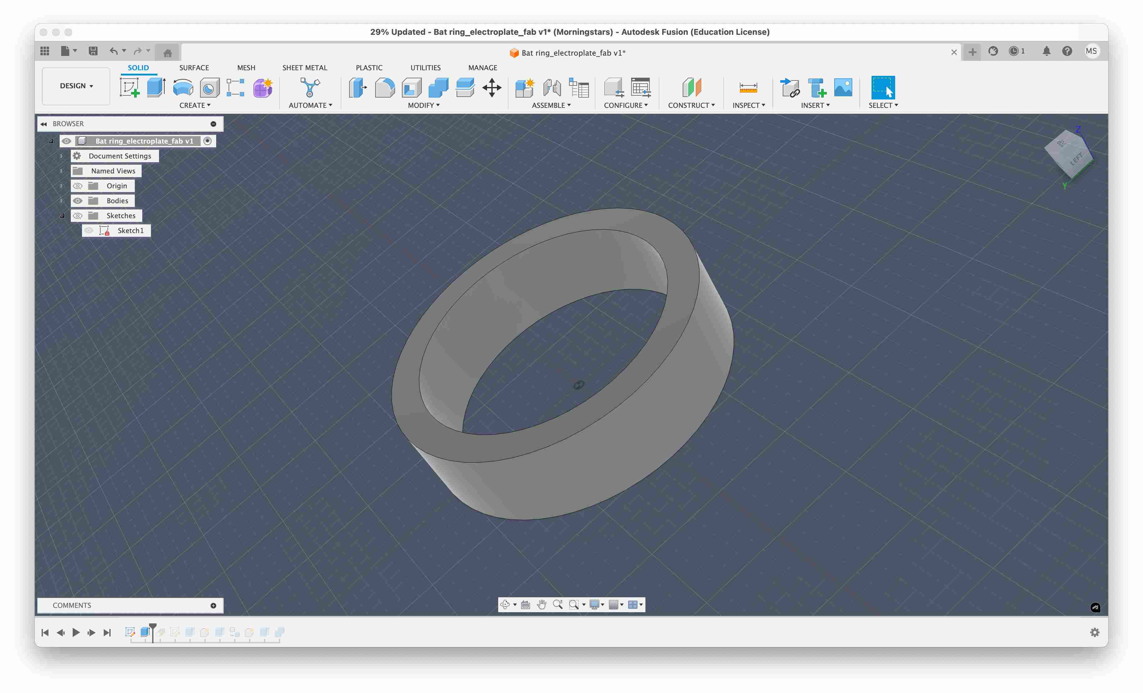The width and height of the screenshot is (1143, 693).
Task: Expand the Document Settings node
Action: (x=62, y=156)
